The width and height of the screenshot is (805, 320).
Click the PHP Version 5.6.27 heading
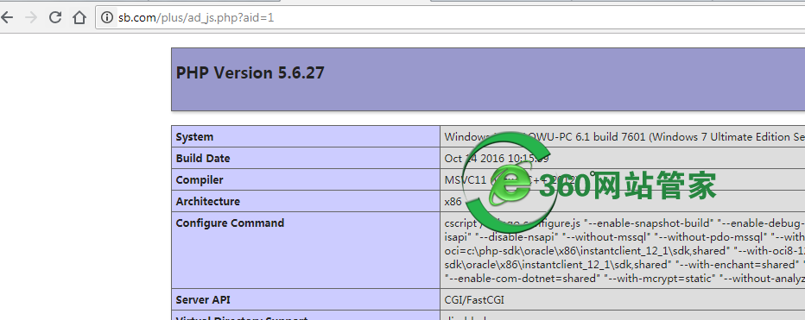[250, 72]
